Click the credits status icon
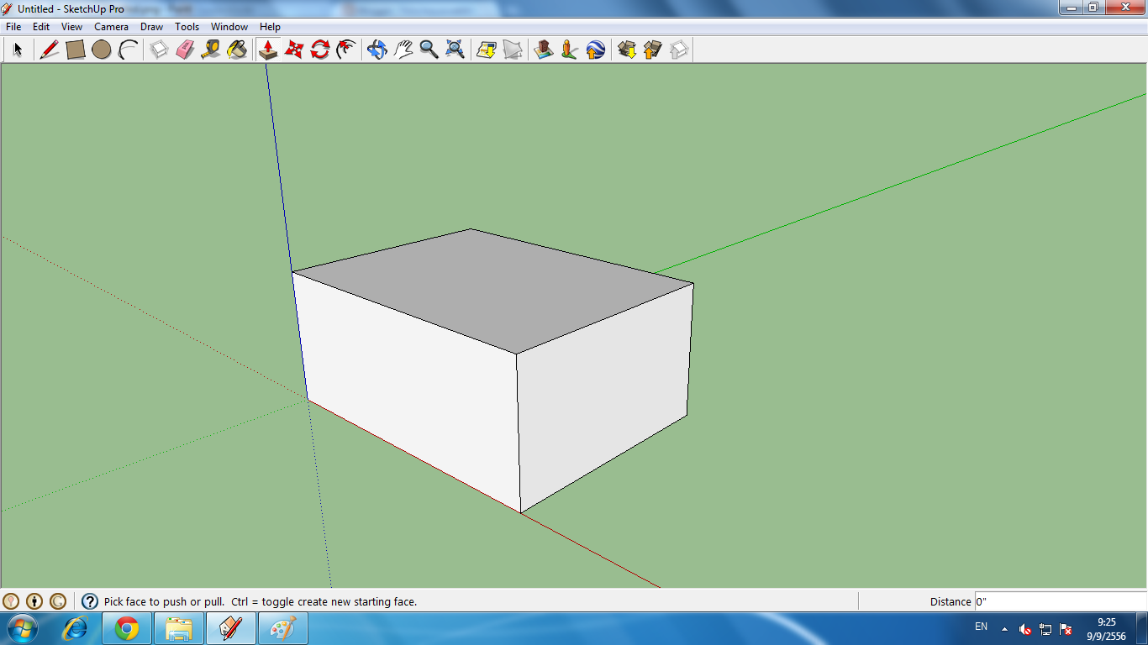 [x=34, y=601]
